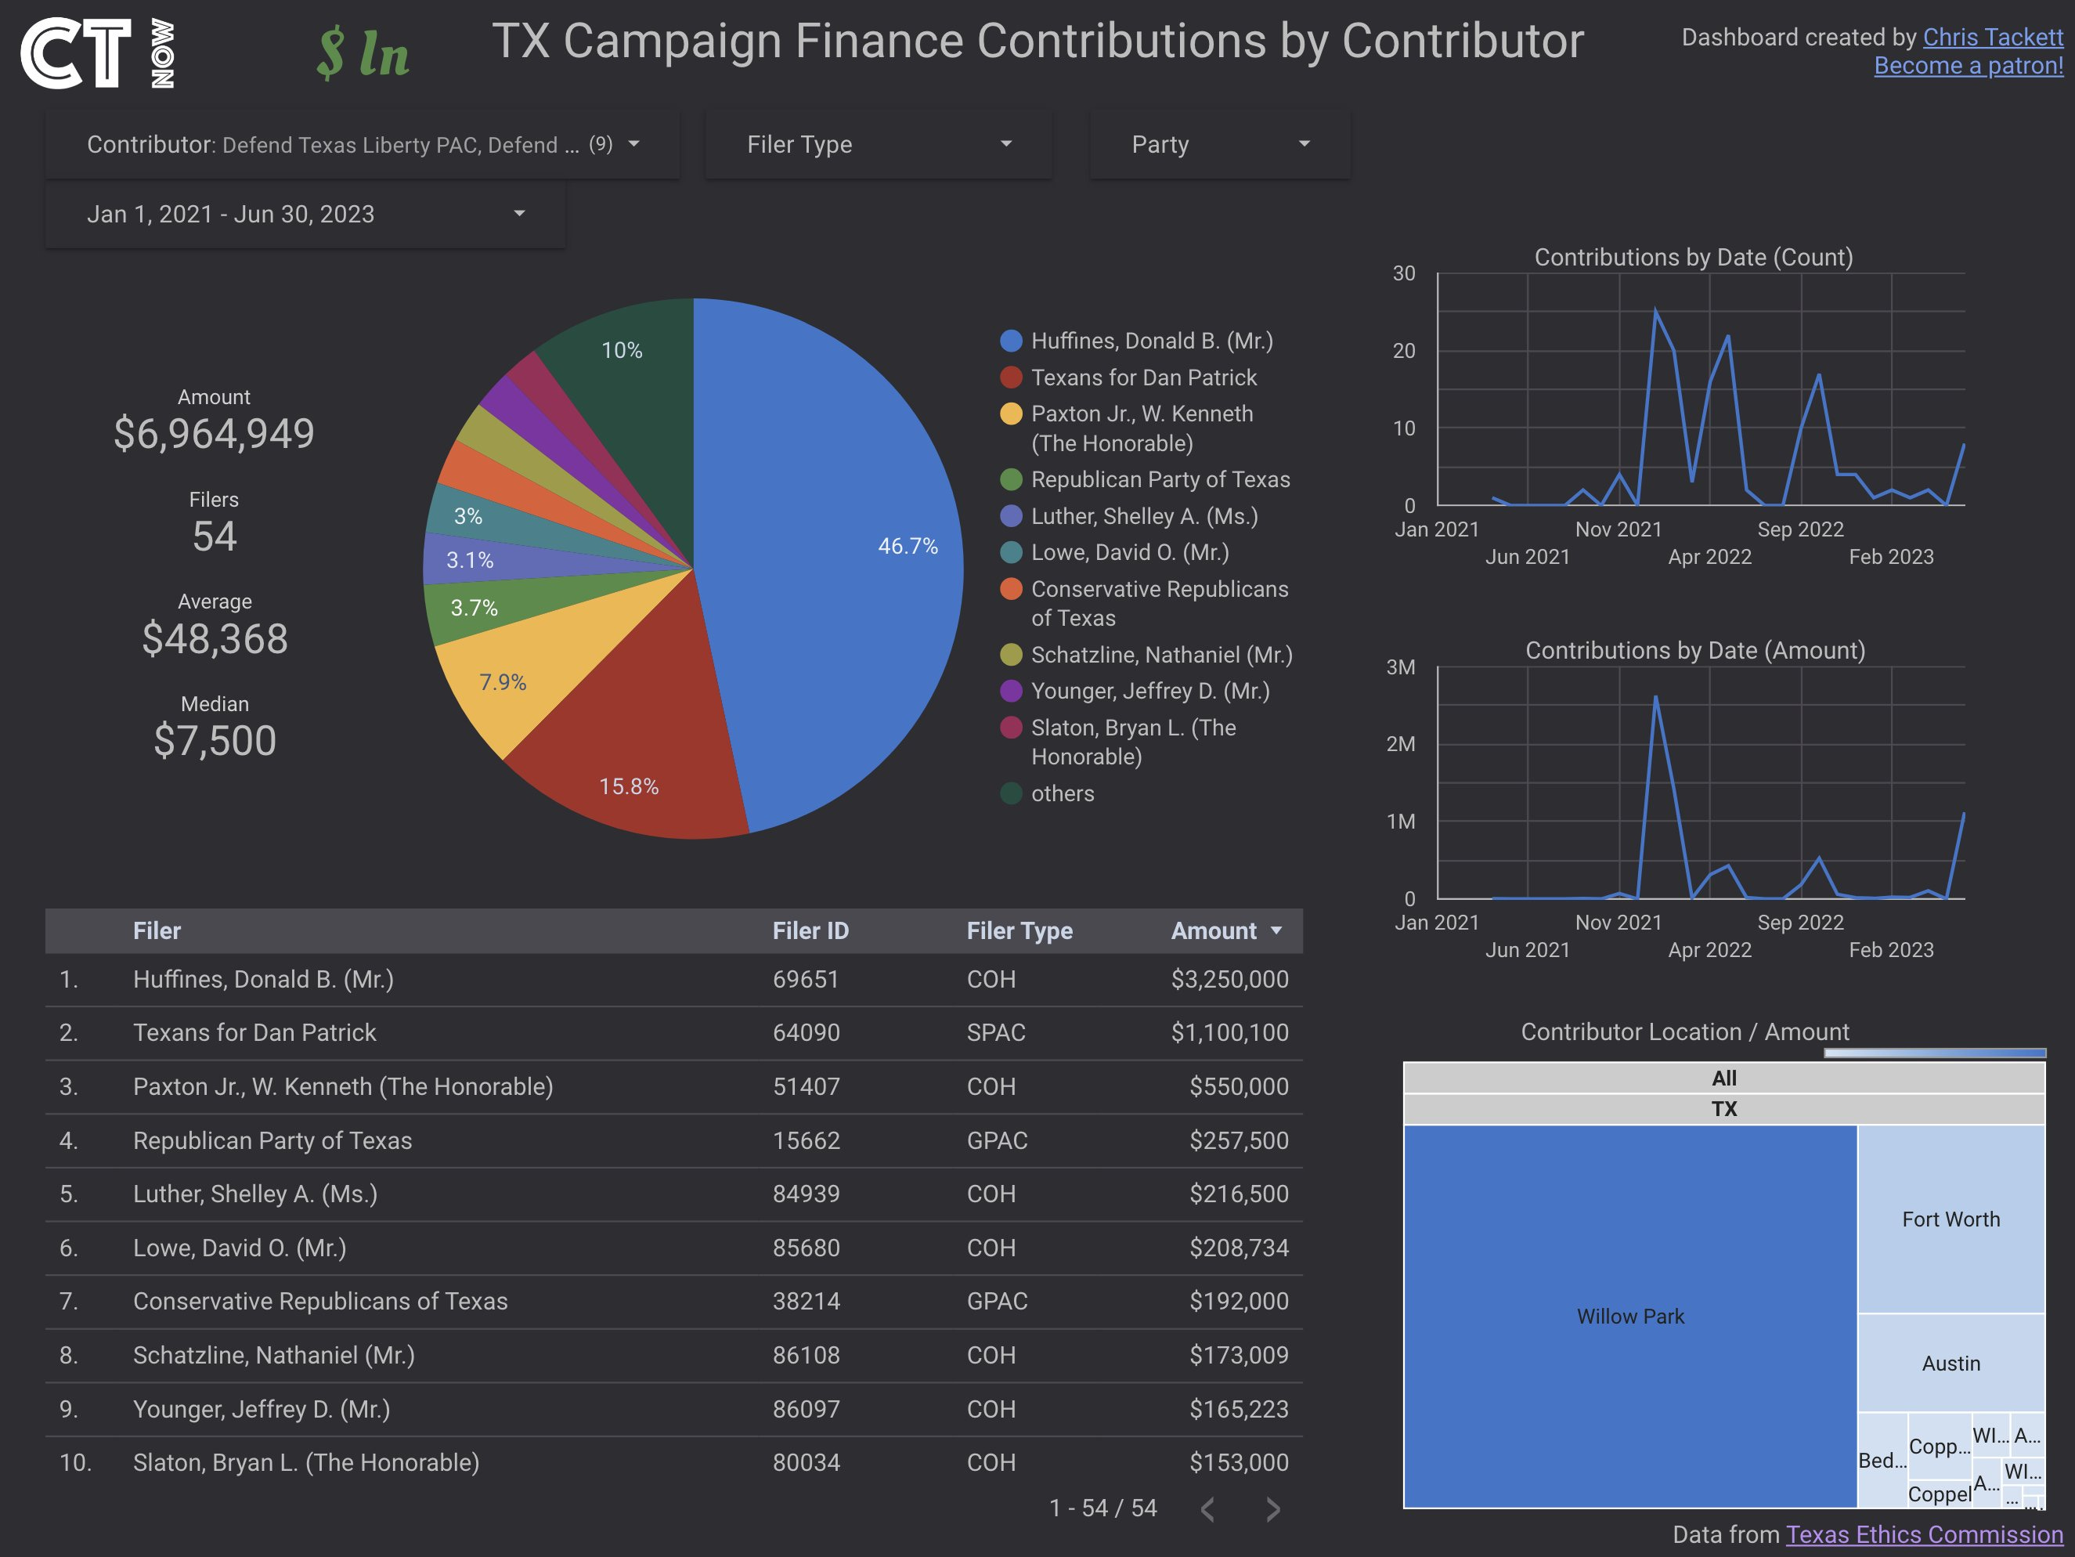This screenshot has height=1557, width=2075.
Task: Open Texas Ethics Commission link
Action: pyautogui.click(x=1924, y=1534)
